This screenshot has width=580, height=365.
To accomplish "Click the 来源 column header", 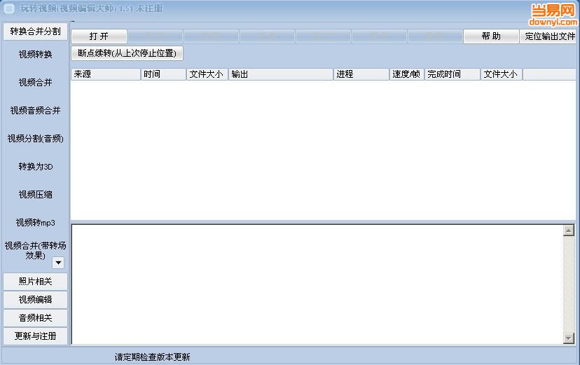I will (106, 74).
